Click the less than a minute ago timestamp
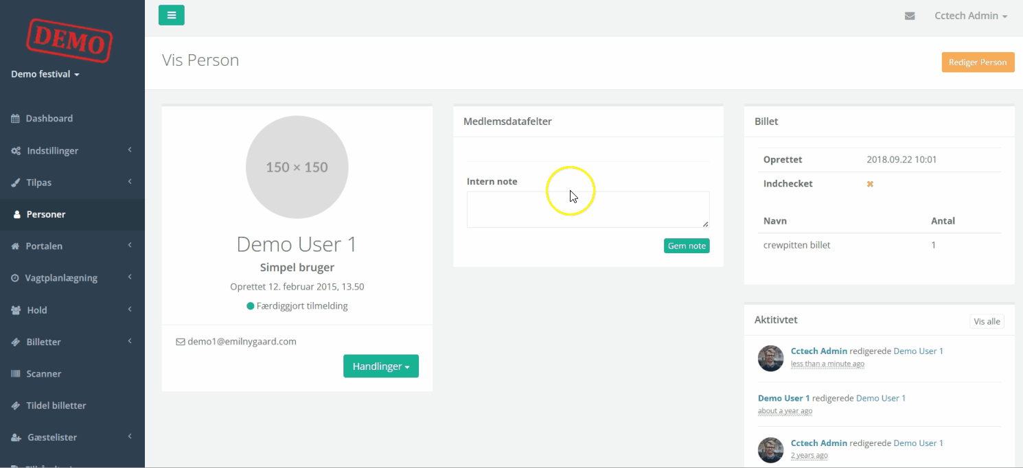This screenshot has height=468, width=1023. (x=827, y=364)
